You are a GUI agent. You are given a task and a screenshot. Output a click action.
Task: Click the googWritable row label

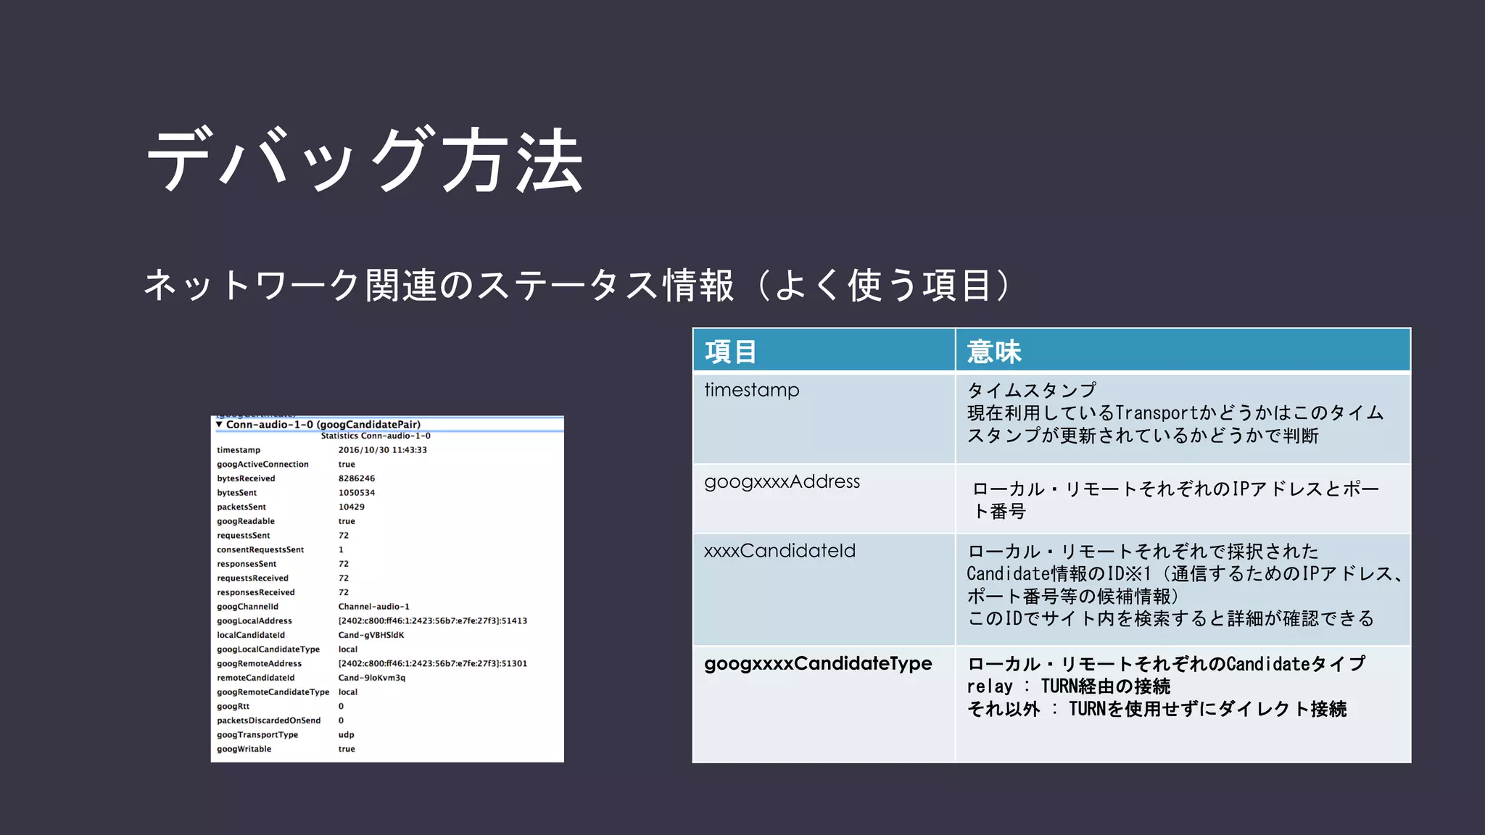click(x=244, y=749)
